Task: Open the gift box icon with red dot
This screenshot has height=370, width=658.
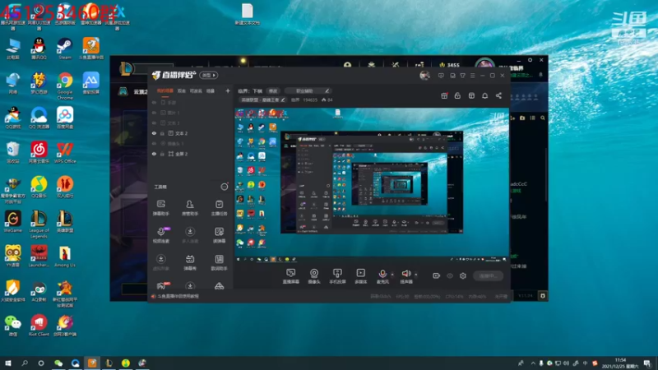Action: point(444,95)
